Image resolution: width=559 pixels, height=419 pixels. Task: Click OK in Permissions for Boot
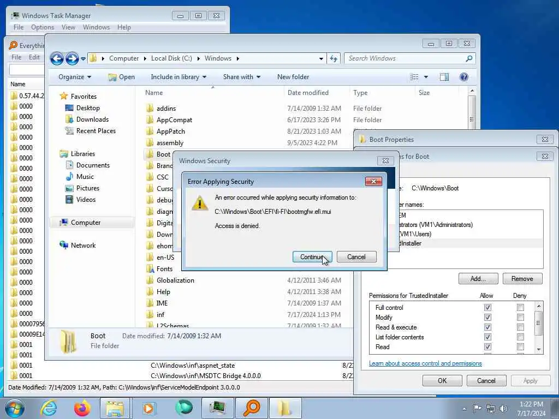[x=442, y=380]
